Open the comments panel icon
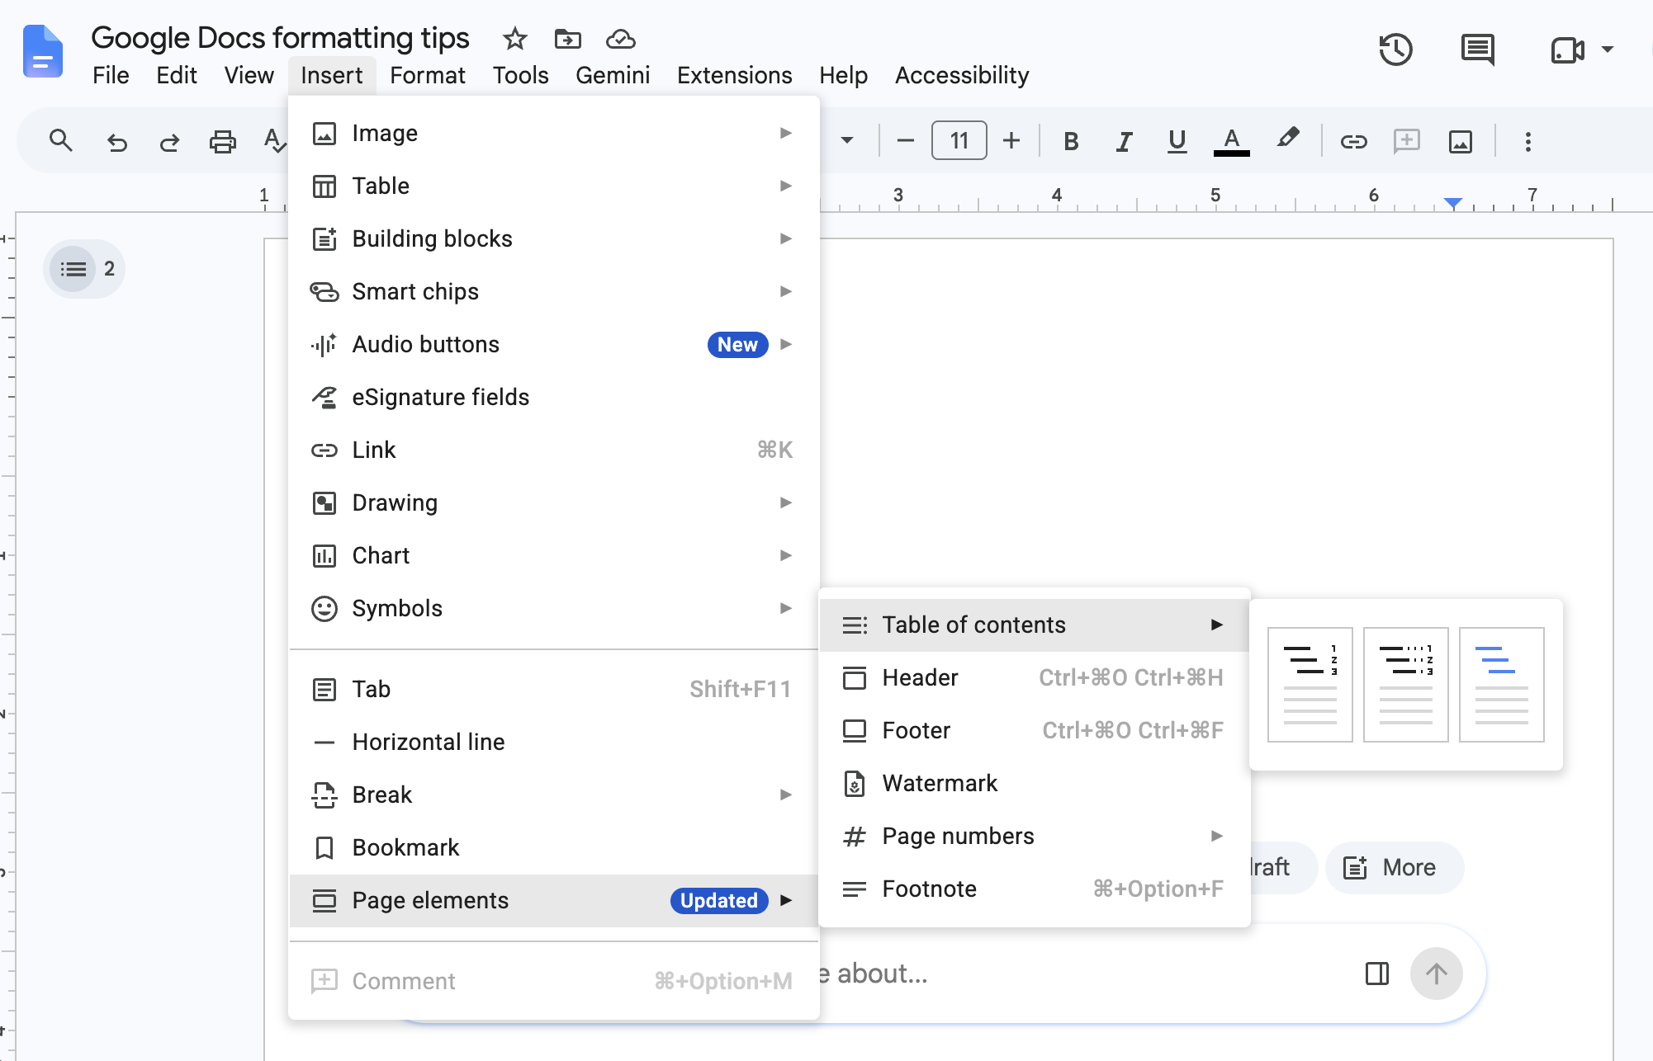1653x1061 pixels. point(1477,50)
